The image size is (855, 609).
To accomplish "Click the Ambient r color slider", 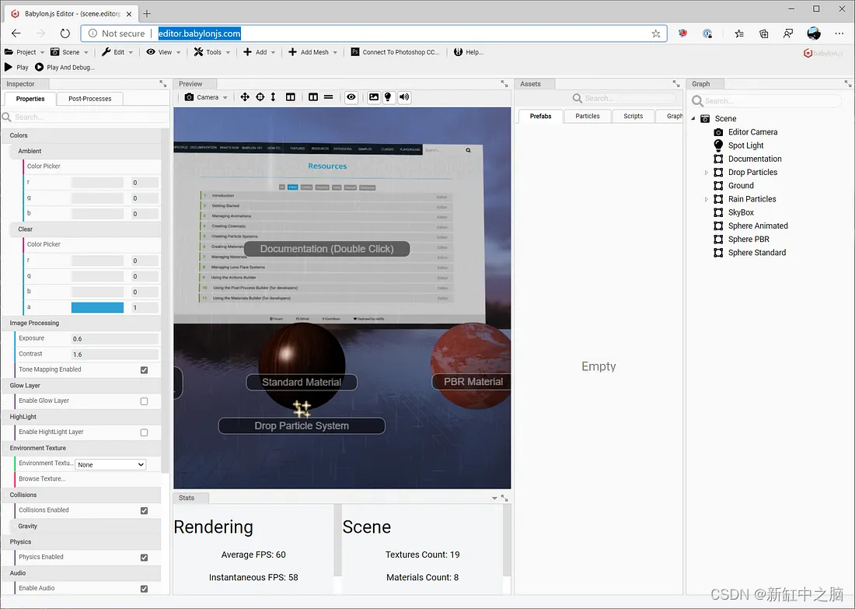I will [x=97, y=183].
